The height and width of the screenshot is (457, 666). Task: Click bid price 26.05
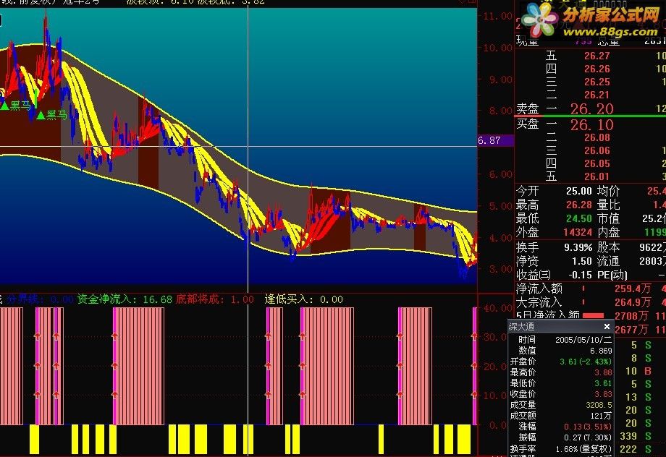point(597,163)
